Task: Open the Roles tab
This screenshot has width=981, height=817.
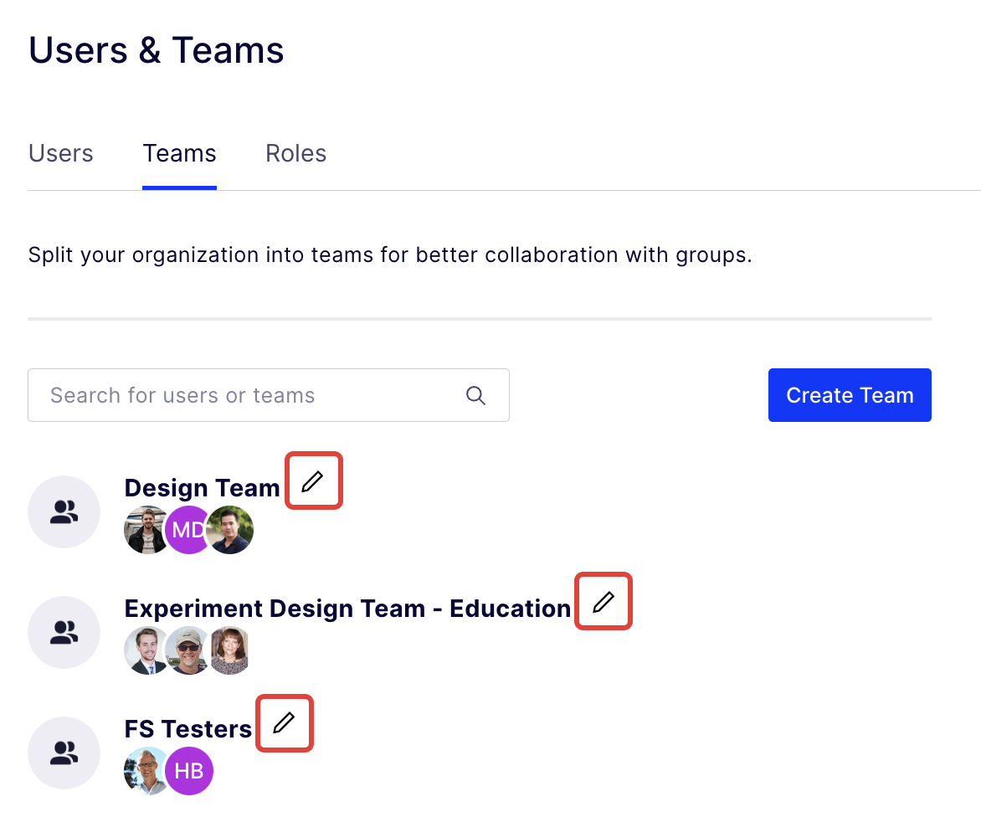Action: 296,153
